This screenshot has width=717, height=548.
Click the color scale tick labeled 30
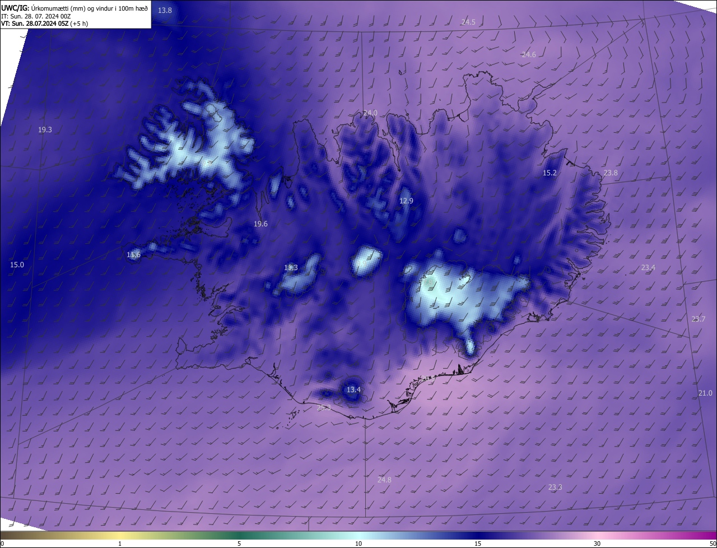597,544
